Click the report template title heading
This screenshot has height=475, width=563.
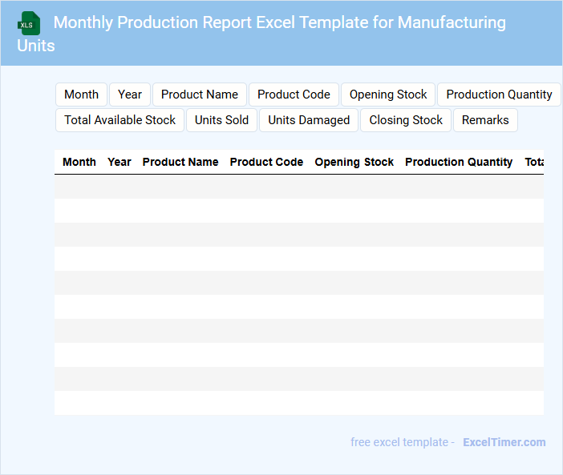tap(279, 22)
